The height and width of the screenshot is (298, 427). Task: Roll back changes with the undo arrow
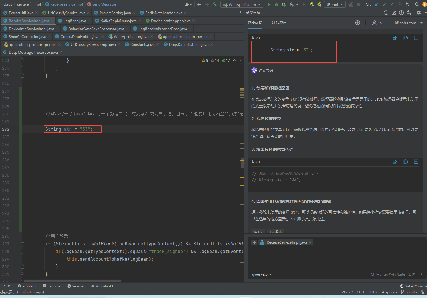click(407, 4)
